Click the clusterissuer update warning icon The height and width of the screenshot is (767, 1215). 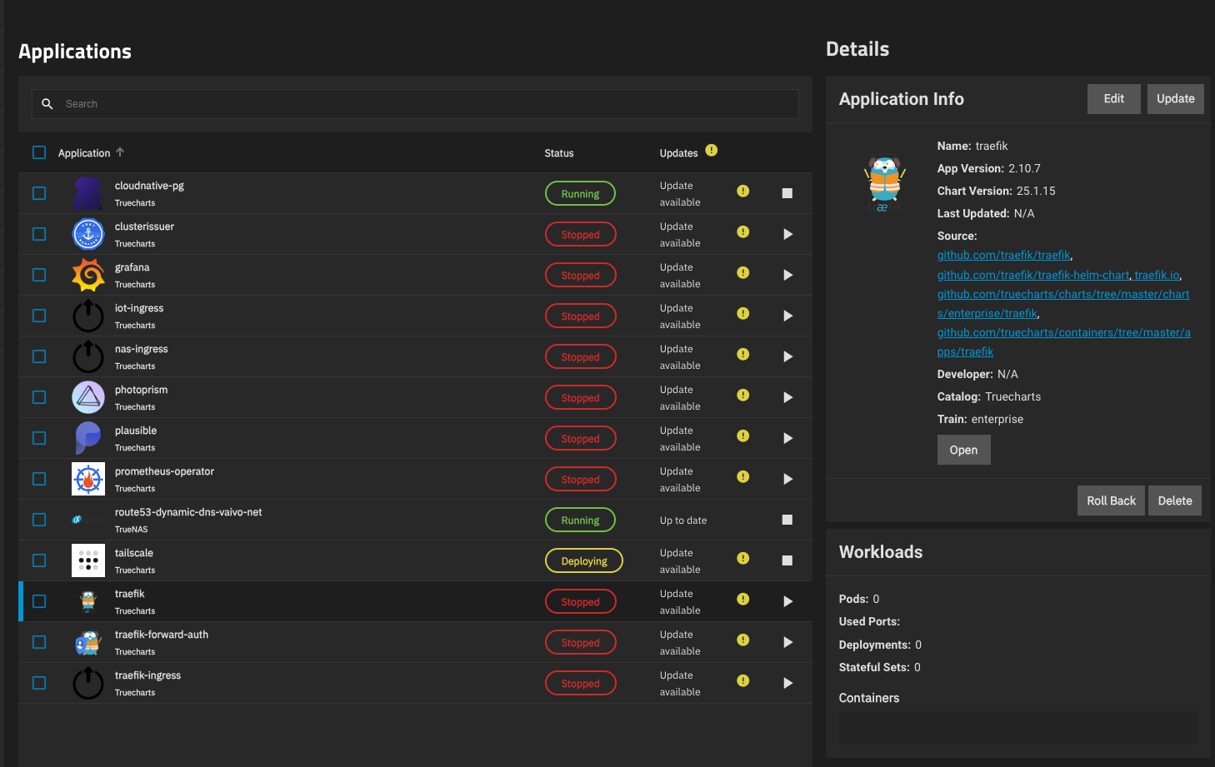(742, 232)
